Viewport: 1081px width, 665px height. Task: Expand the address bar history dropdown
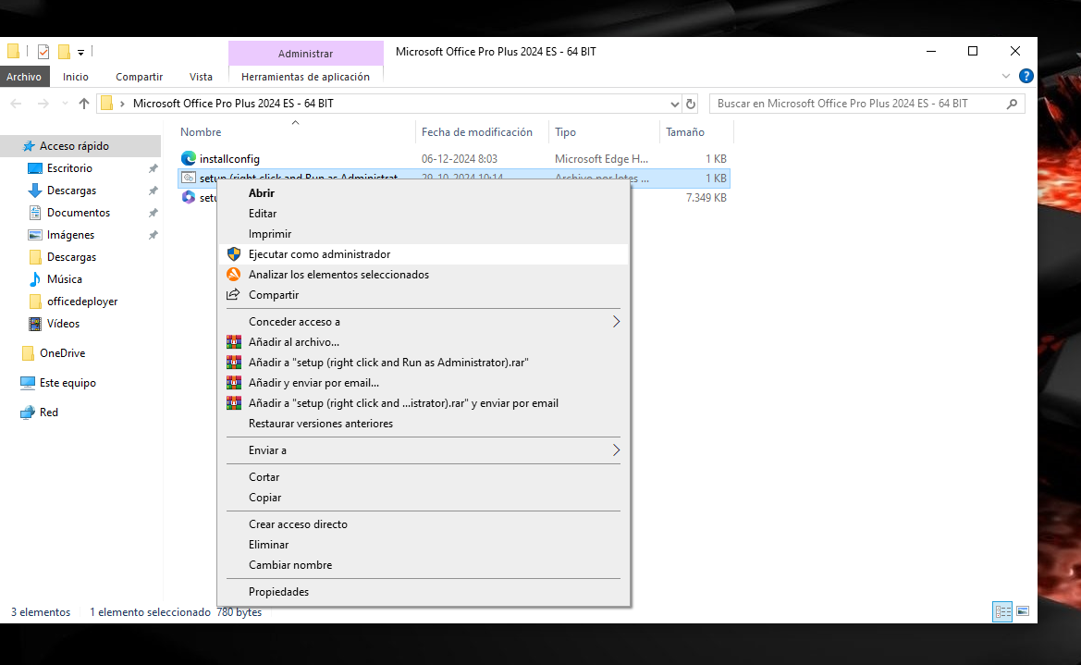click(674, 105)
